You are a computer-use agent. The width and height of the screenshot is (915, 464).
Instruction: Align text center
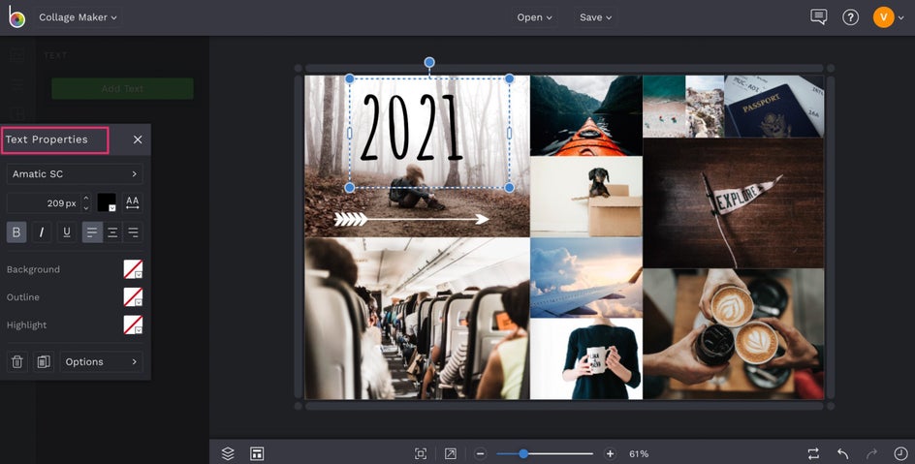pos(112,232)
